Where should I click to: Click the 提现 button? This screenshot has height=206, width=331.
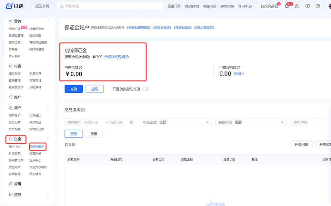coord(94,89)
